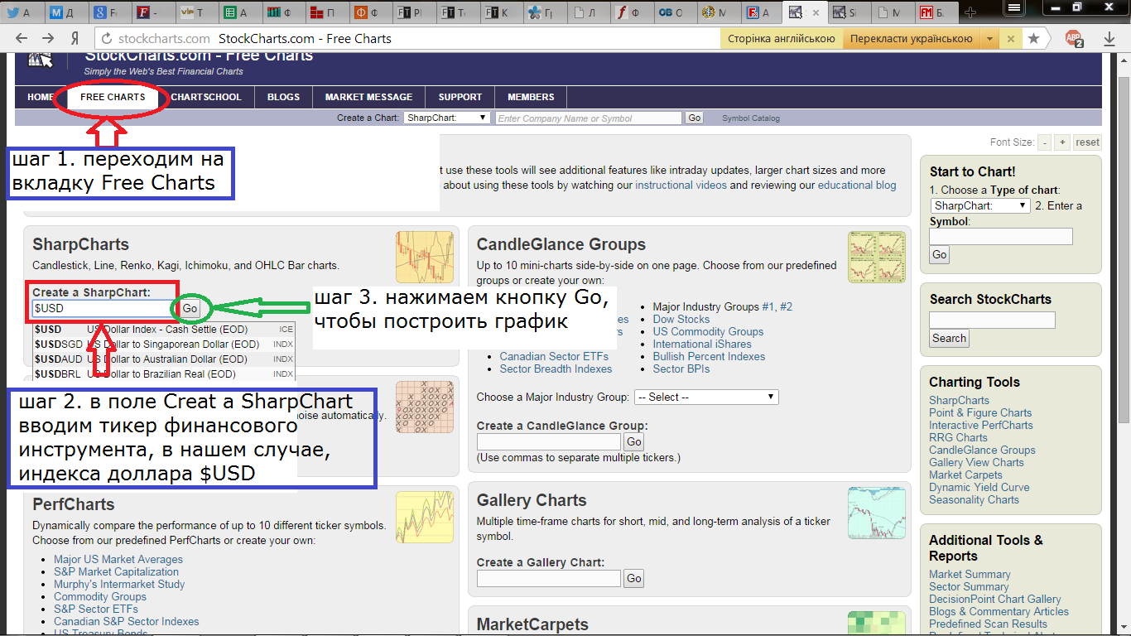Click the browser forward arrow
This screenshot has height=636, width=1131.
48,38
